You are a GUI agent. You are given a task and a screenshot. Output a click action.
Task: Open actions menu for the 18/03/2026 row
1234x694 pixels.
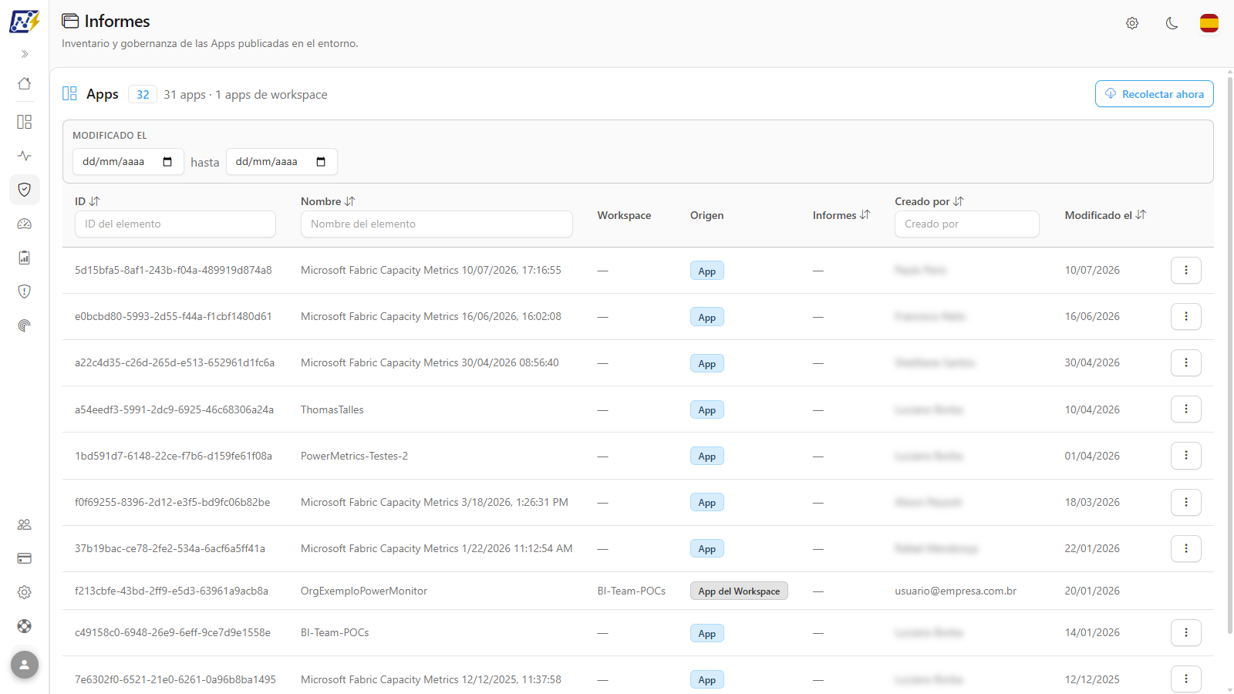click(x=1186, y=502)
